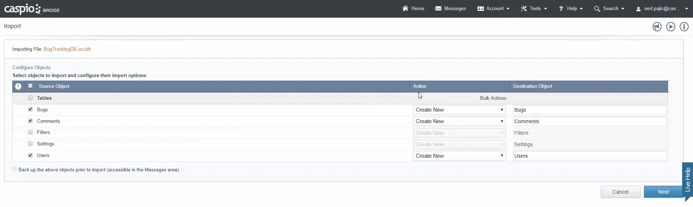
Task: Open the Tools menu
Action: (x=534, y=8)
